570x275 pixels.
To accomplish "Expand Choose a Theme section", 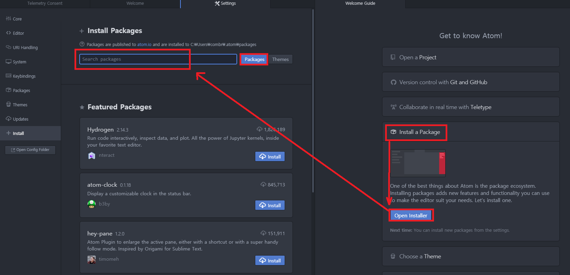I will [471, 256].
